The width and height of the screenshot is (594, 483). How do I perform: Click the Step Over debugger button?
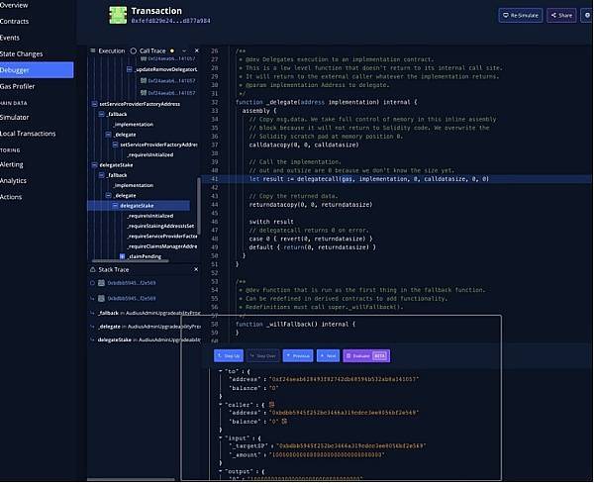(263, 355)
